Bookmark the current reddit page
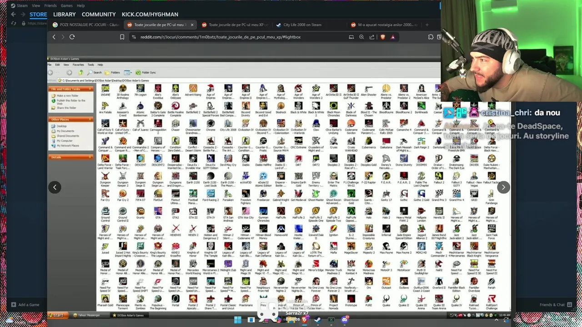Viewport: 582px width, 327px height. pos(122,37)
